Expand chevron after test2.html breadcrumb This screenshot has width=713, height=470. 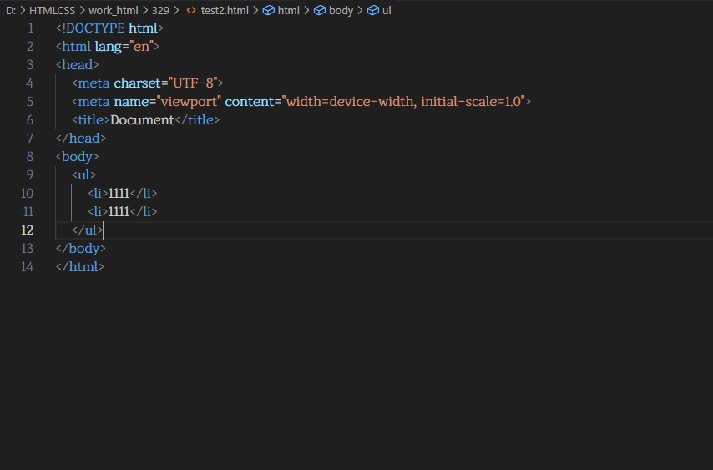[x=255, y=11]
